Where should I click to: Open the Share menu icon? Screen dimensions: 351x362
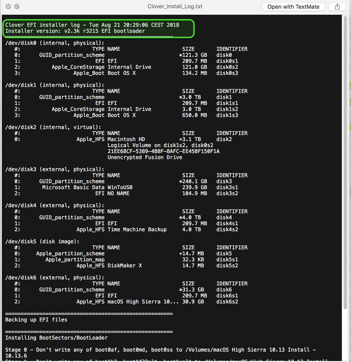click(337, 7)
